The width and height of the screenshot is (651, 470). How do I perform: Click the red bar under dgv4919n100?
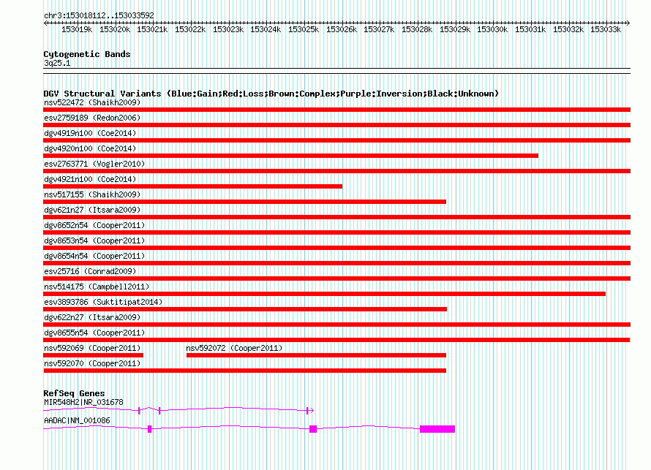coord(336,140)
